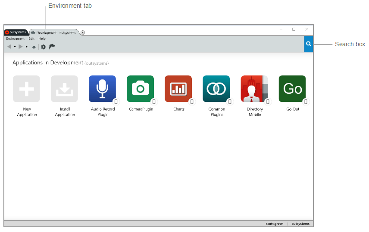Expand the back button history dropdown
The width and height of the screenshot is (369, 232).
[x=15, y=47]
